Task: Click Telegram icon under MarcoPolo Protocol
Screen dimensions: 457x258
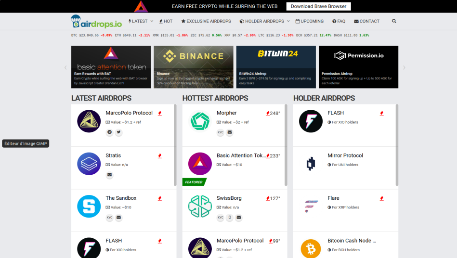Action: coord(110,132)
